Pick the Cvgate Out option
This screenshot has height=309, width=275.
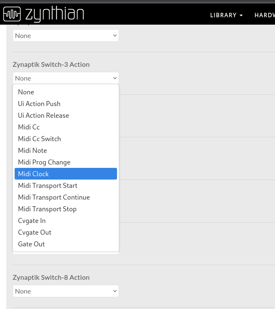point(35,232)
